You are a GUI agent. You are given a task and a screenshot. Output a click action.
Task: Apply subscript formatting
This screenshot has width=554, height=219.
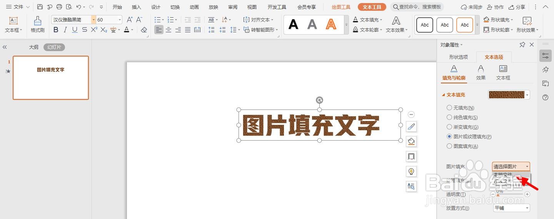coord(103,30)
